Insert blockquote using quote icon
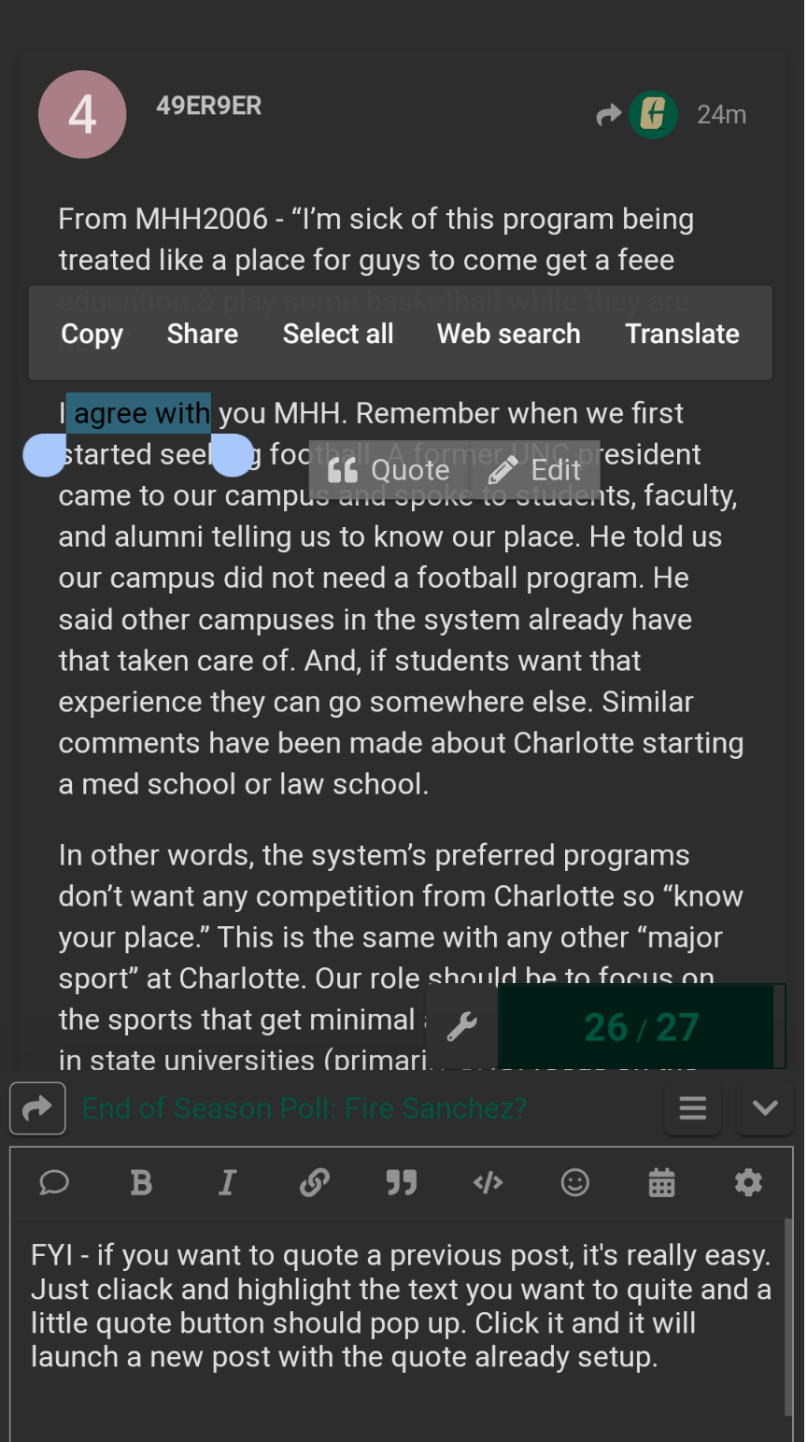 (402, 1183)
